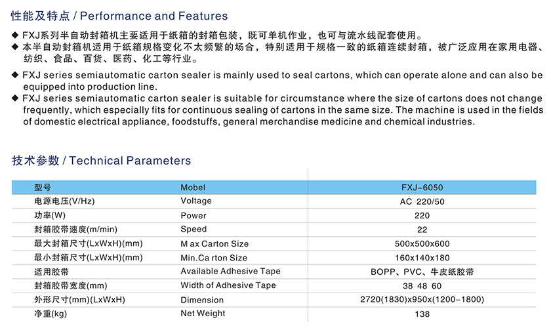Click the "Power" row label

point(194,215)
